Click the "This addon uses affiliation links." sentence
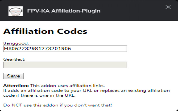Viewport: 178px width, 111px height. click(67, 85)
